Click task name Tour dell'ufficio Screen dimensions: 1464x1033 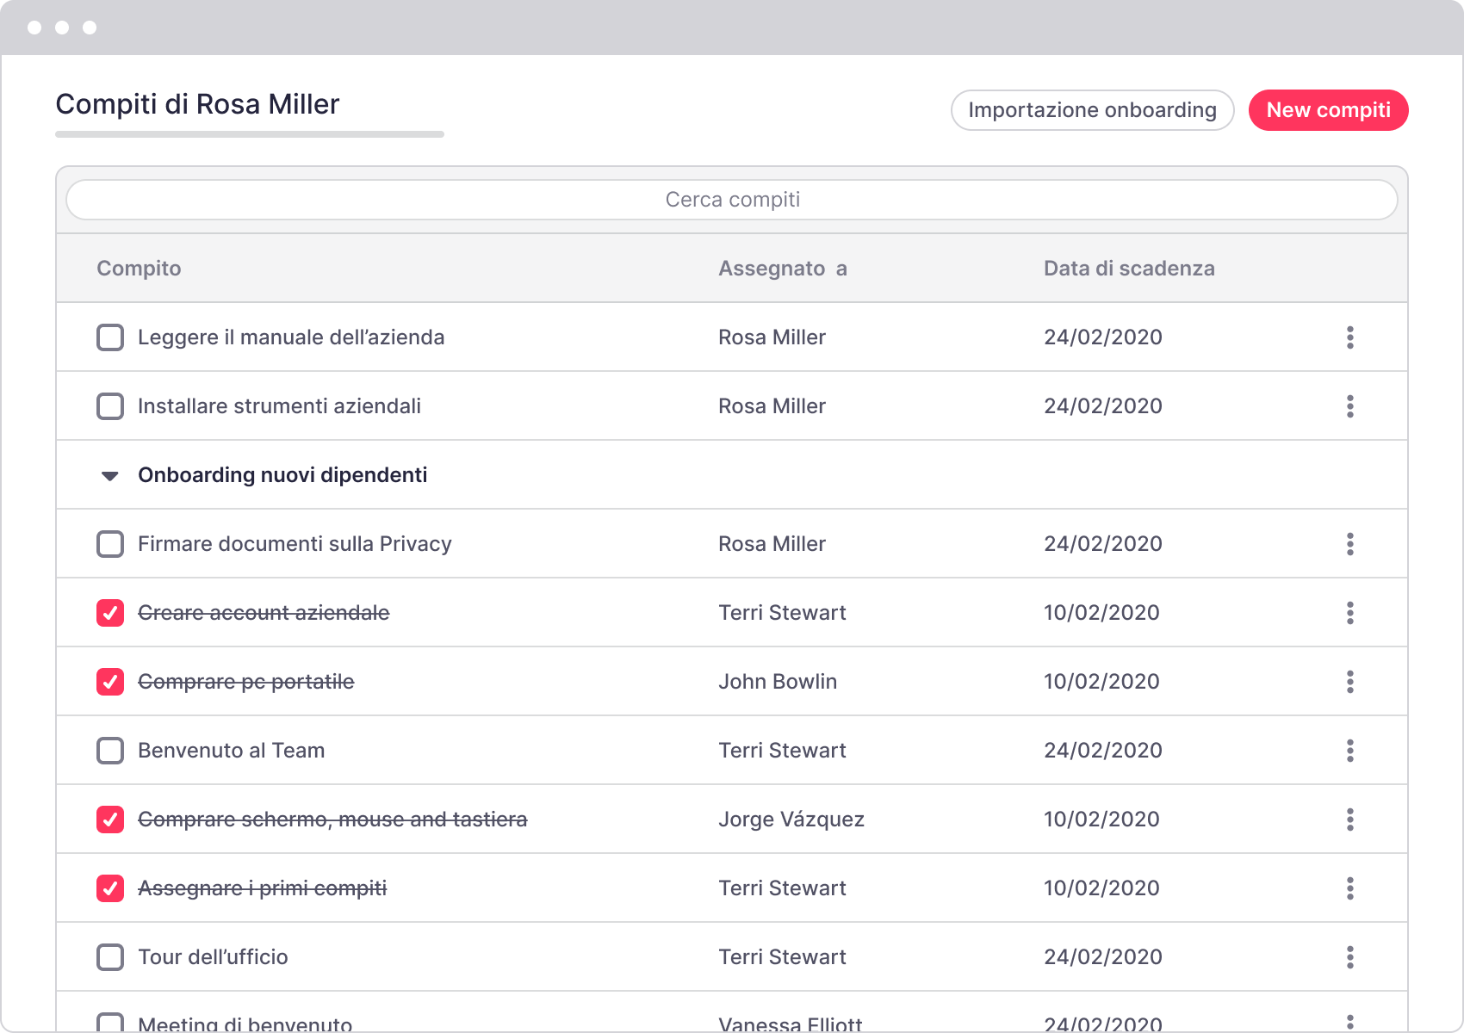point(213,957)
